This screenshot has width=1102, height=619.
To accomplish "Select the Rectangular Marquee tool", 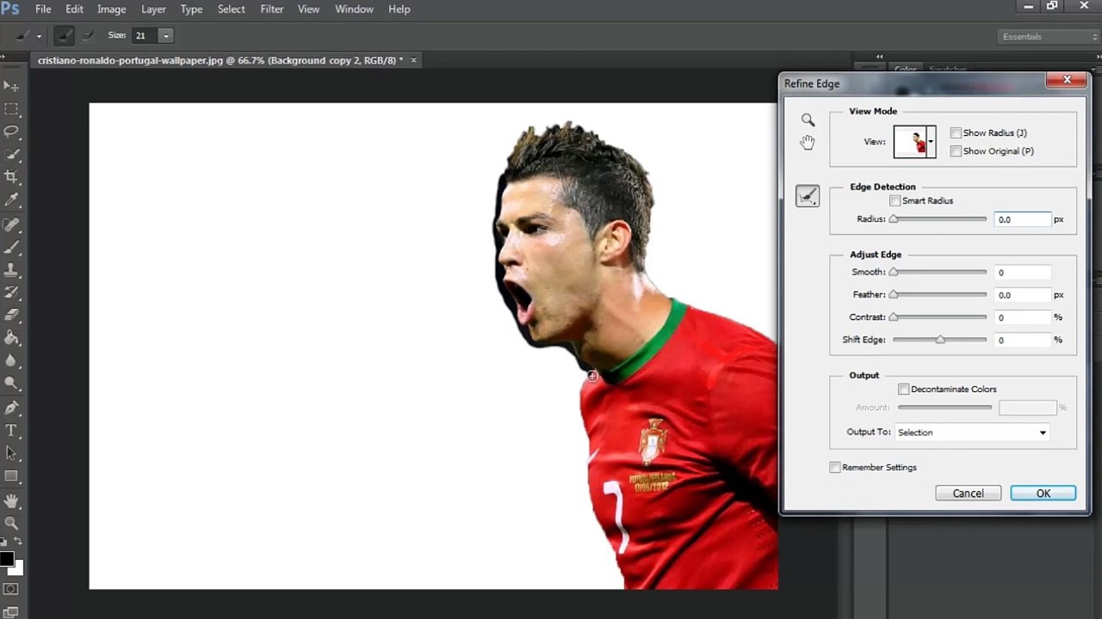I will pos(11,109).
